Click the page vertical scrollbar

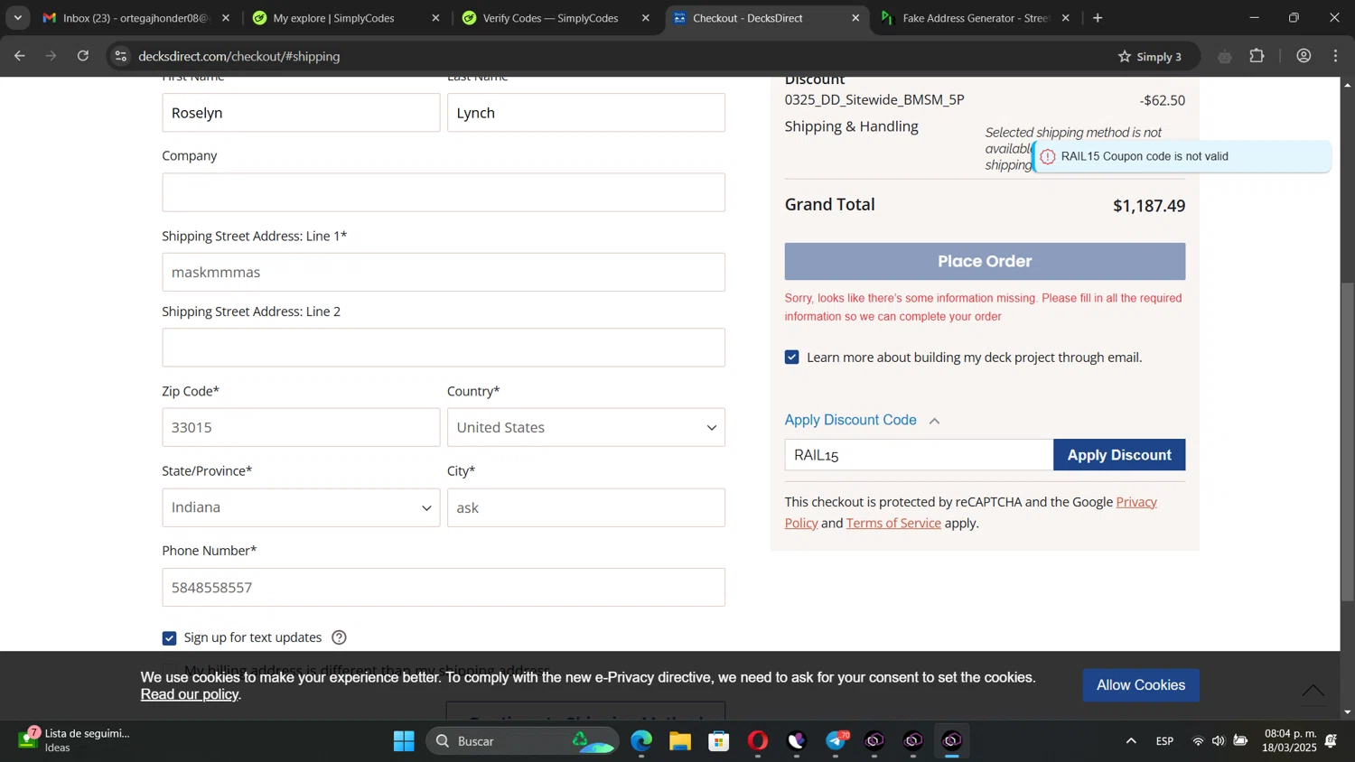1347,442
